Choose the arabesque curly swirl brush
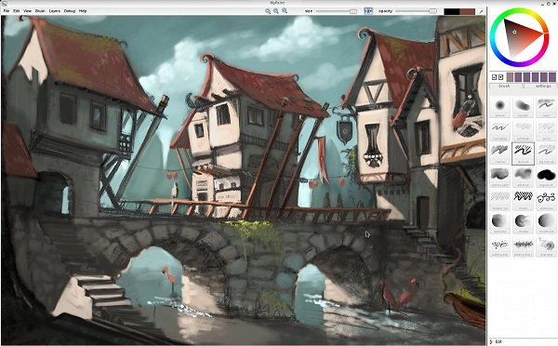This screenshot has height=346, width=558. pos(546,200)
